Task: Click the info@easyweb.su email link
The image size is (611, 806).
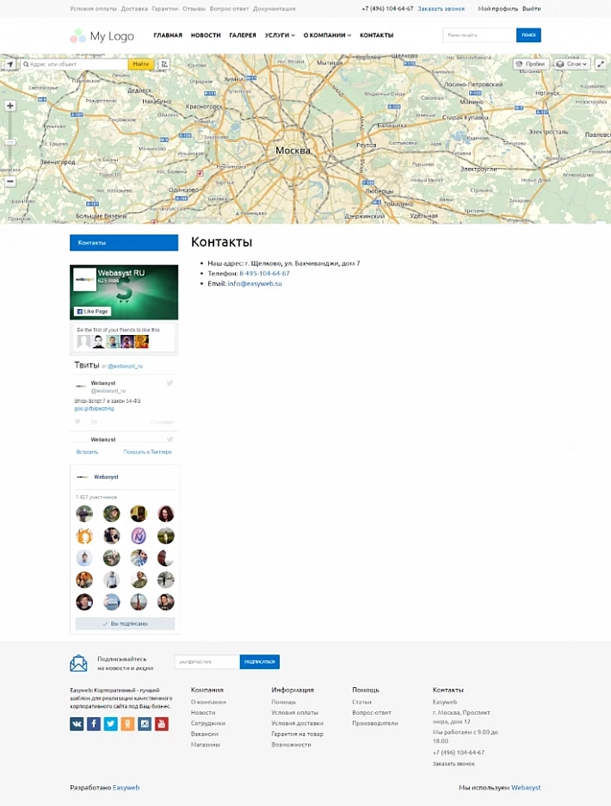Action: tap(255, 283)
